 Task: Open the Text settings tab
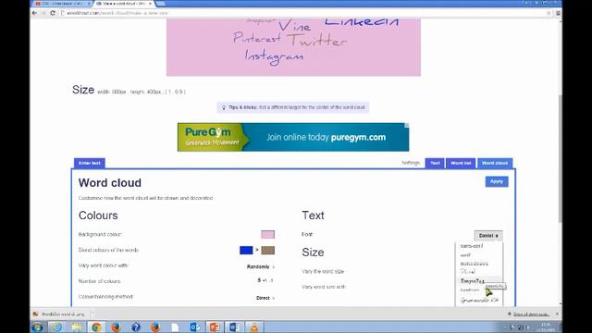click(435, 163)
